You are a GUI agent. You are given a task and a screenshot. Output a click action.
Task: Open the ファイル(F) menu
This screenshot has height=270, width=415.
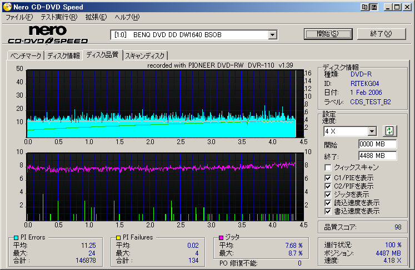click(x=19, y=17)
